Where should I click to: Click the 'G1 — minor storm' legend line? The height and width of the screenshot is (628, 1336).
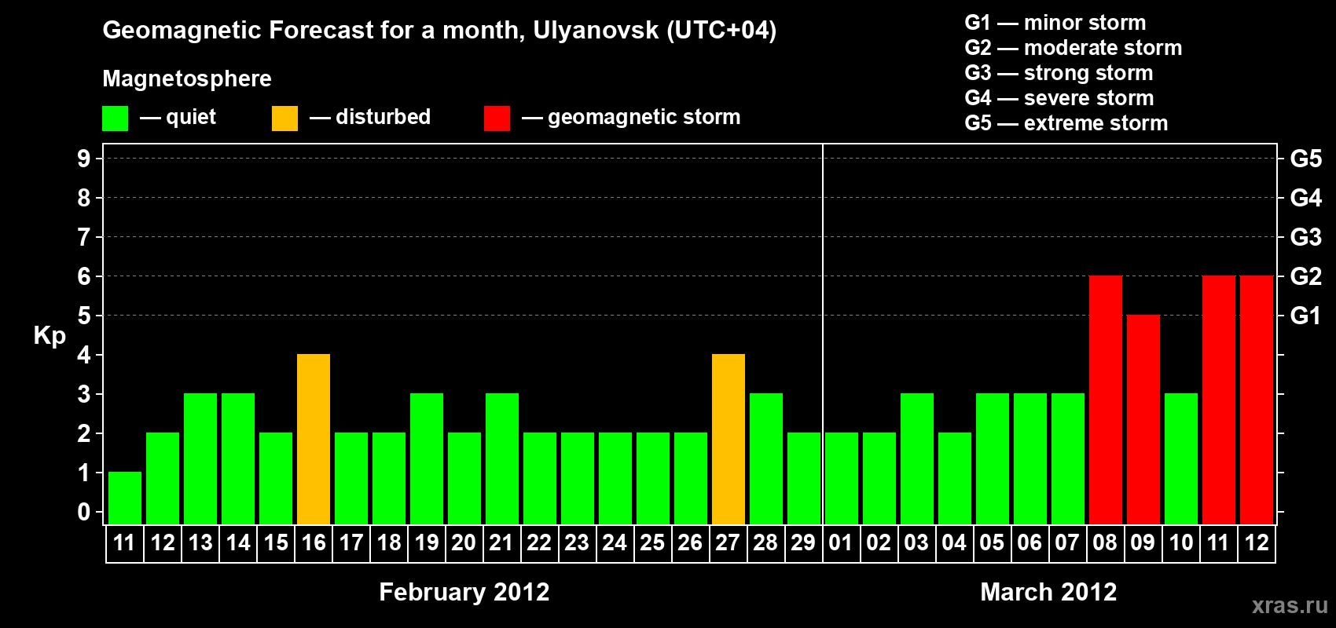tap(1055, 23)
